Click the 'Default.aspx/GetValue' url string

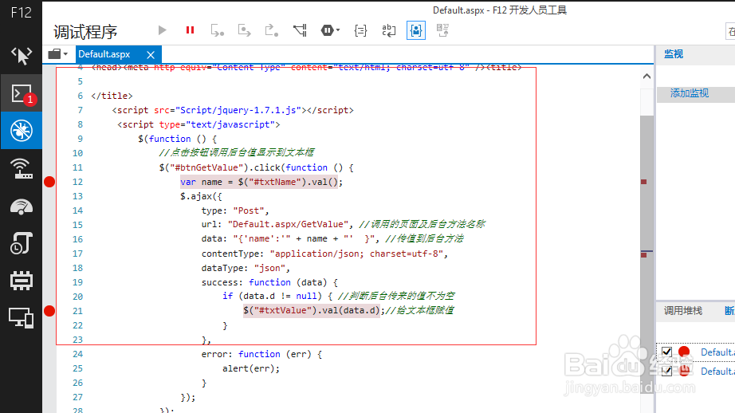(x=289, y=225)
